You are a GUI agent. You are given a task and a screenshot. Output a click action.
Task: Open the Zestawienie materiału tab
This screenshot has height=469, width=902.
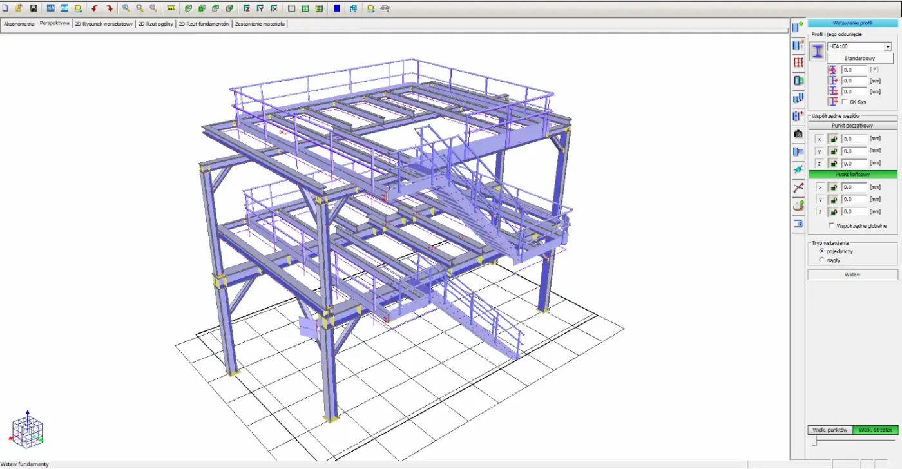(260, 24)
